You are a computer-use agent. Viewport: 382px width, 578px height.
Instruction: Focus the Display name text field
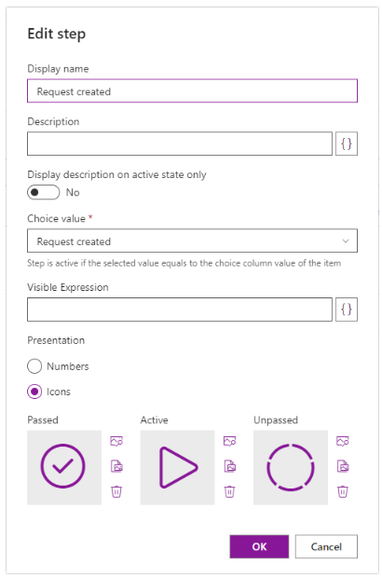pyautogui.click(x=192, y=90)
